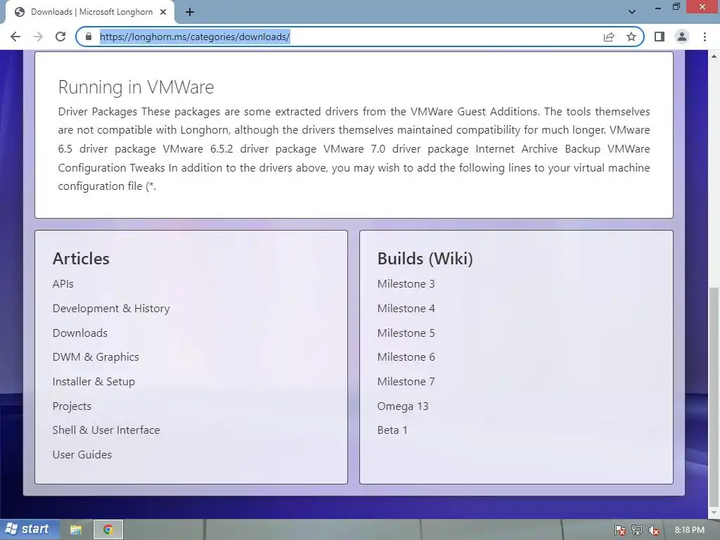The width and height of the screenshot is (720, 540).
Task: Close the Downloads tab
Action: (x=163, y=13)
